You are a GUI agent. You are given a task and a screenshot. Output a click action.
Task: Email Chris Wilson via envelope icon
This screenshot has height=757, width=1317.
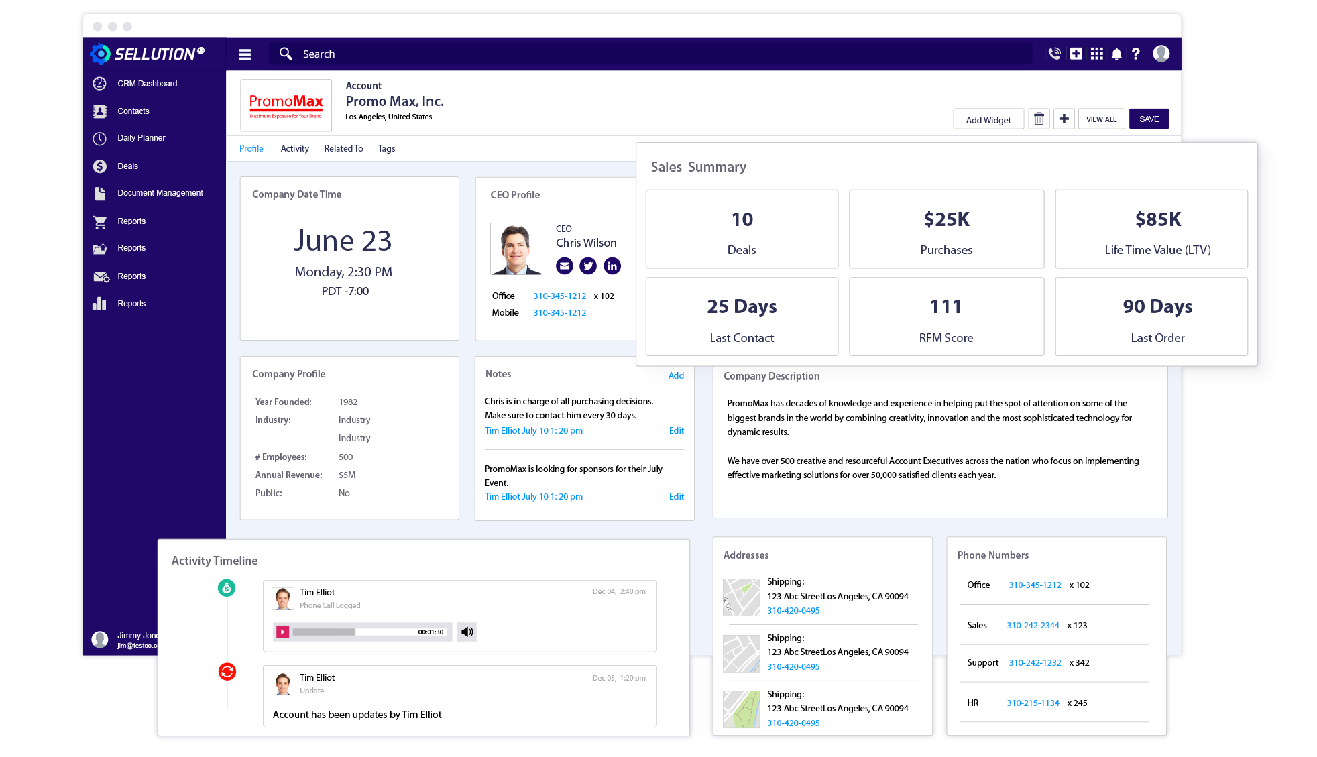[565, 266]
